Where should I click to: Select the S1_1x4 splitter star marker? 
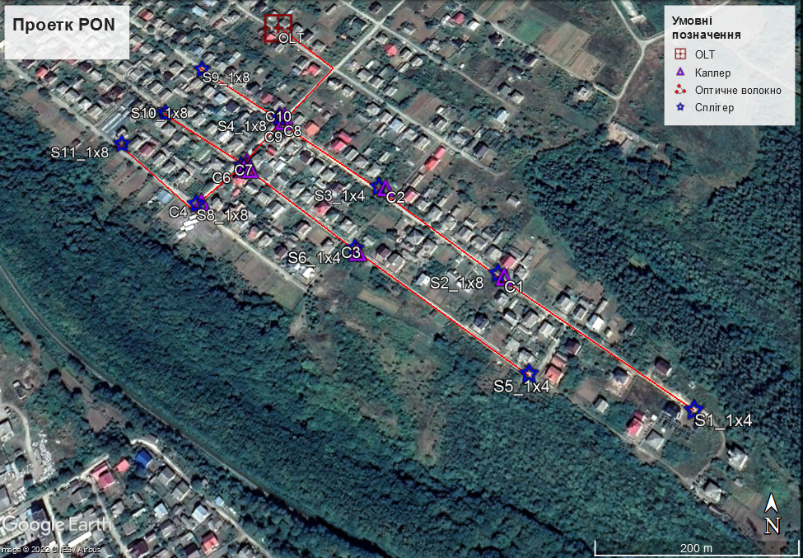[693, 409]
